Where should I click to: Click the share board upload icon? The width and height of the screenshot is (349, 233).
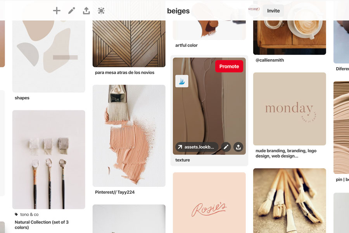pos(86,11)
